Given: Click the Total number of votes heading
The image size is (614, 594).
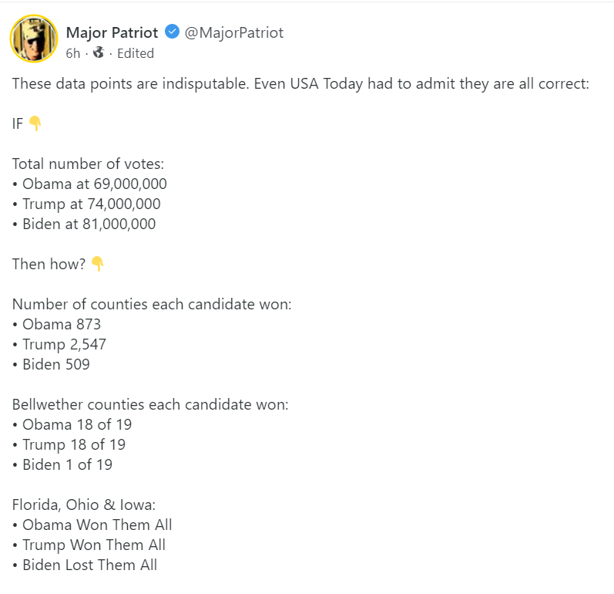Looking at the screenshot, I should [x=88, y=164].
